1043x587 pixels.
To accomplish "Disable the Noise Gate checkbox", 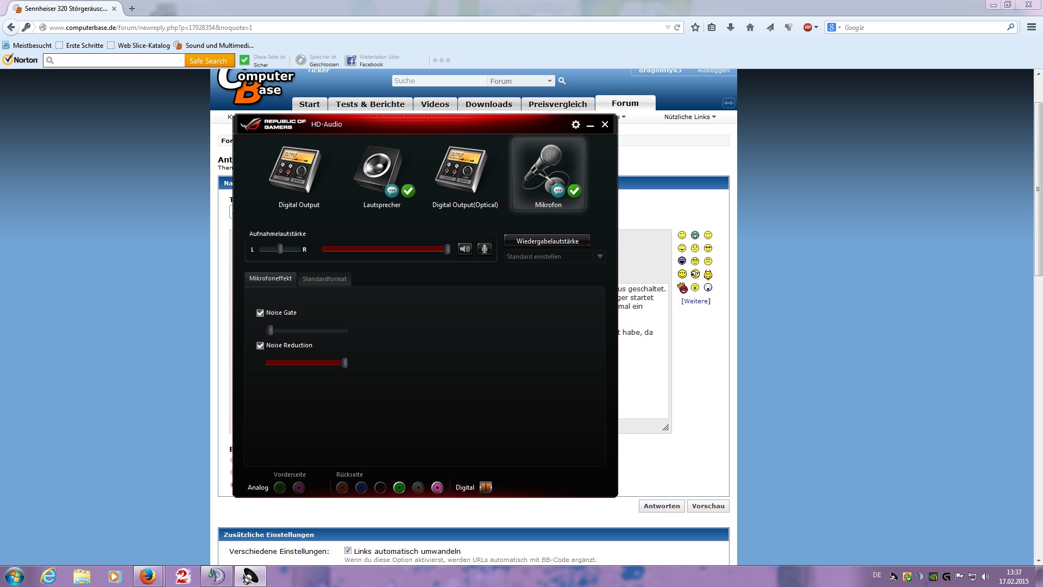I will pos(260,313).
